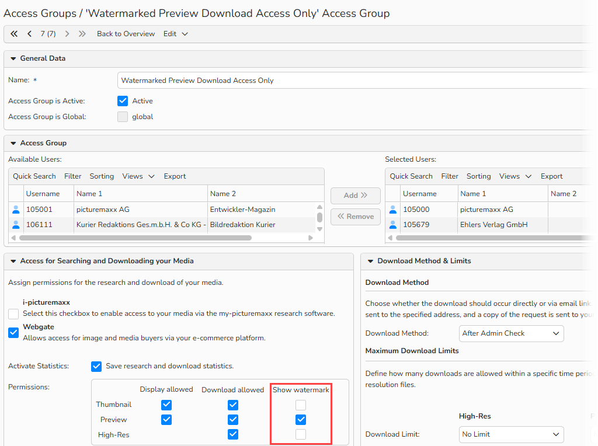The image size is (598, 446).
Task: Open the High-Res Download Limit combo box
Action: tap(512, 434)
